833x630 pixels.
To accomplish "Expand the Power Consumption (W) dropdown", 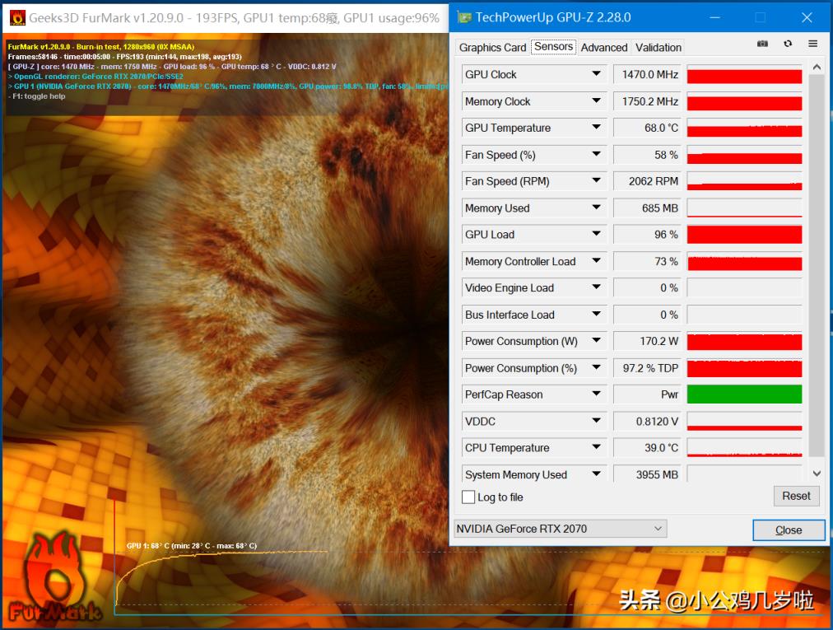I will 596,340.
